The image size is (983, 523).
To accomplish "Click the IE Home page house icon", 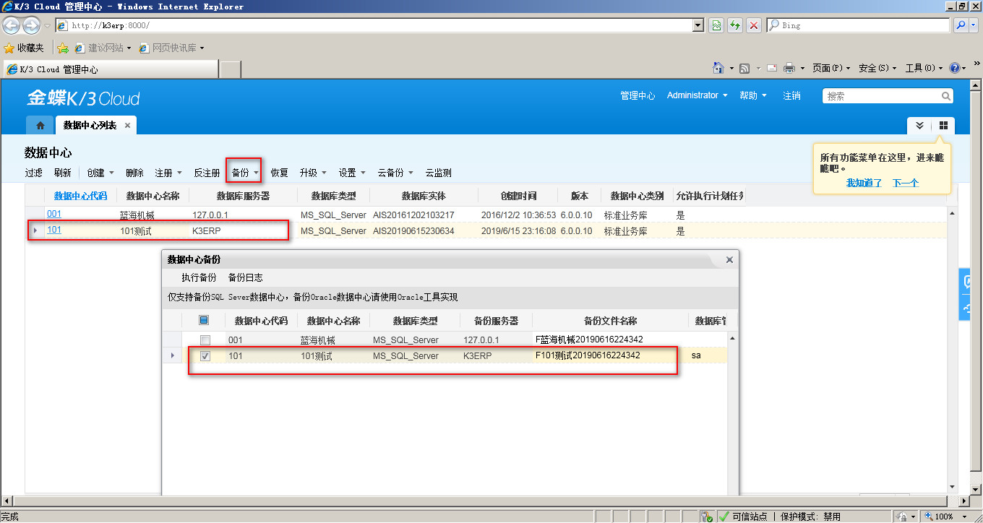I will (718, 68).
